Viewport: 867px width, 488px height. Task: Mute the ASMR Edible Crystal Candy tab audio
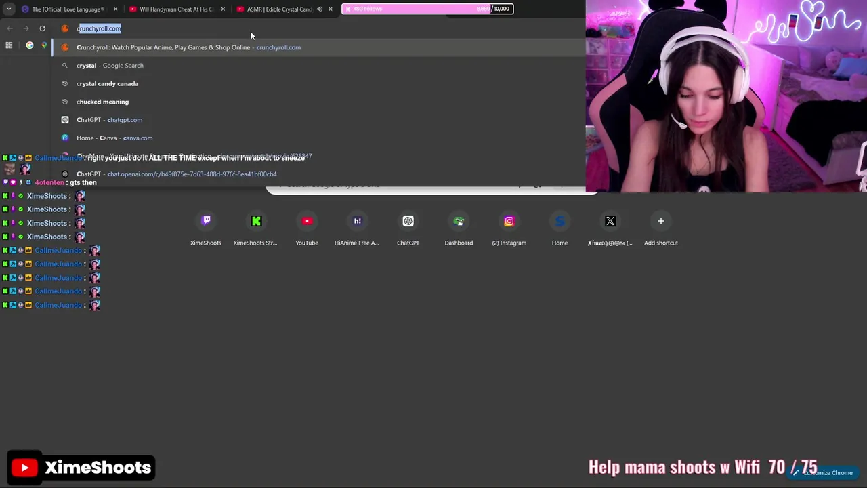pyautogui.click(x=320, y=9)
